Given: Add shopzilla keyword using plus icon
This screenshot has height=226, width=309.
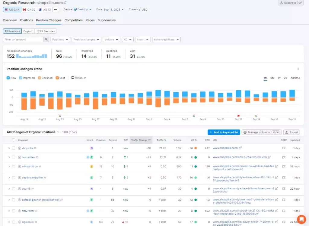Looking at the screenshot, I should tap(20, 148).
